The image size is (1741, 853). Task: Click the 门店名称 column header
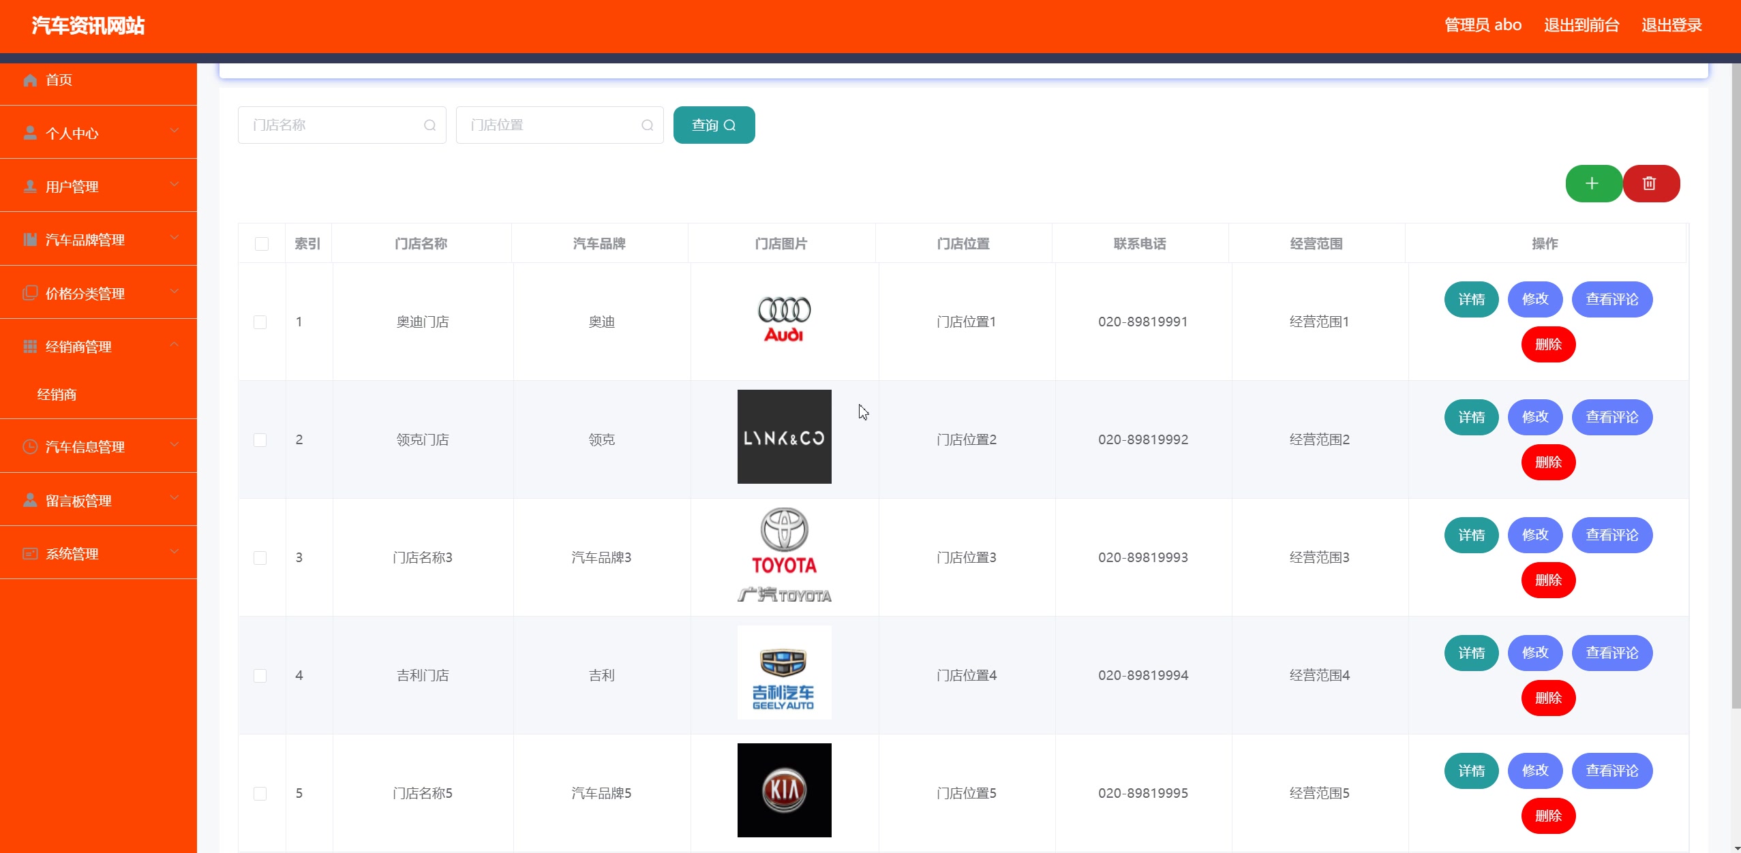point(421,243)
